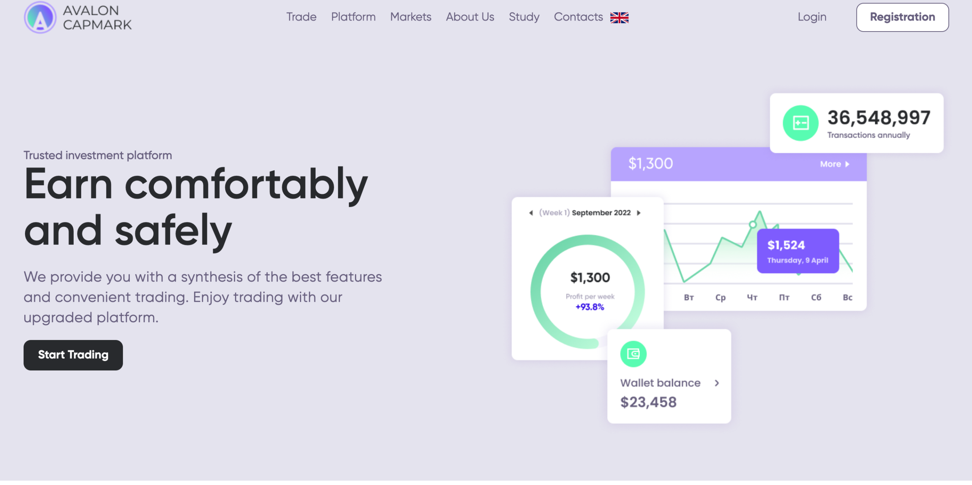Go to the Markets page
This screenshot has width=972, height=485.
(410, 17)
